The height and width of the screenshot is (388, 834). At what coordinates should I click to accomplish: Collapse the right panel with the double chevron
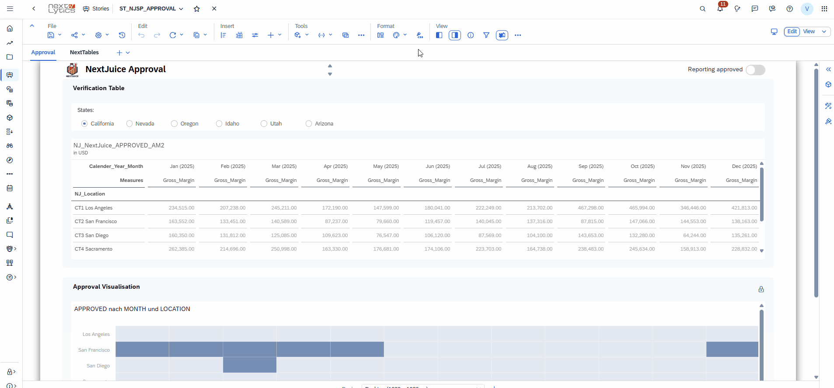click(x=828, y=70)
